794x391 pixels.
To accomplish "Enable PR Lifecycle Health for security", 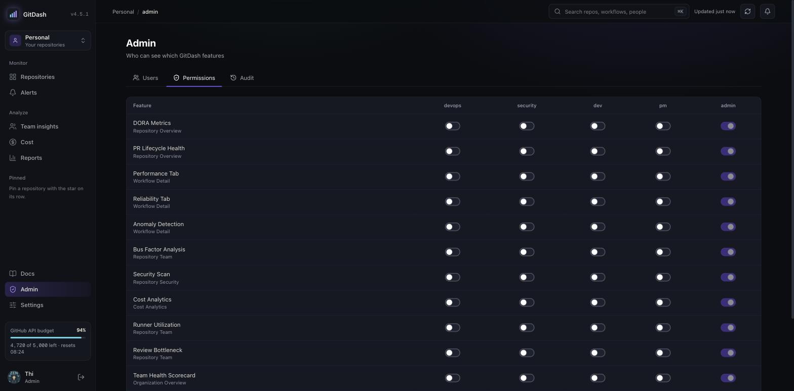I will tap(527, 151).
